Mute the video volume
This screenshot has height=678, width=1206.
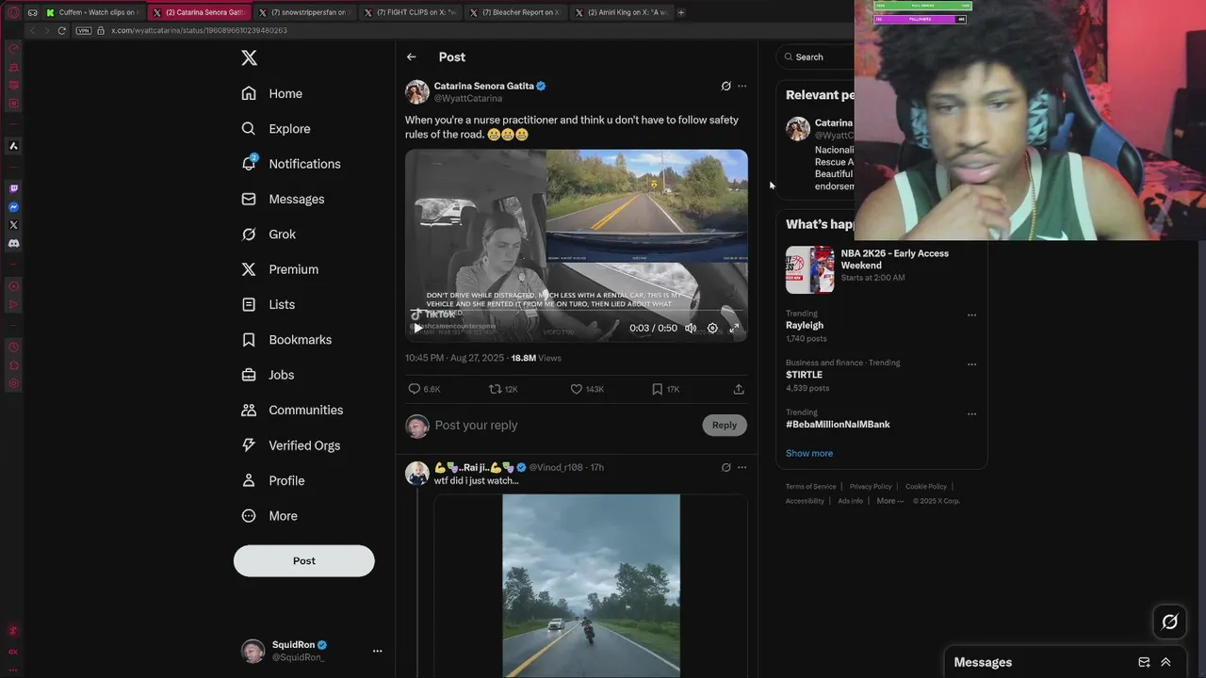pos(691,328)
